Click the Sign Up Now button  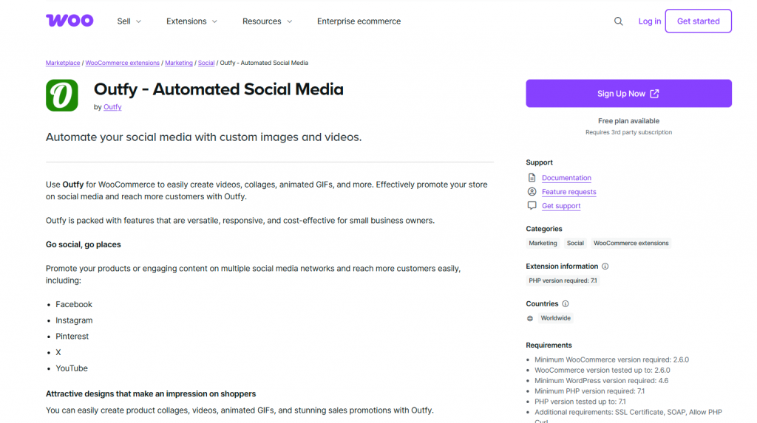(628, 94)
